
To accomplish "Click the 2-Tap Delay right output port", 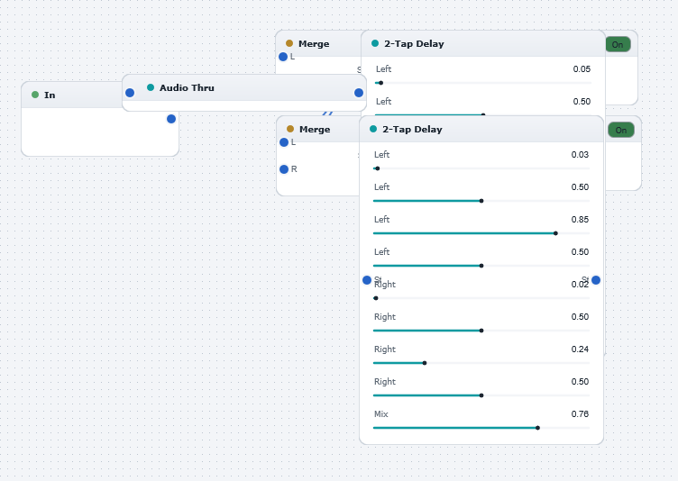I will (x=596, y=280).
